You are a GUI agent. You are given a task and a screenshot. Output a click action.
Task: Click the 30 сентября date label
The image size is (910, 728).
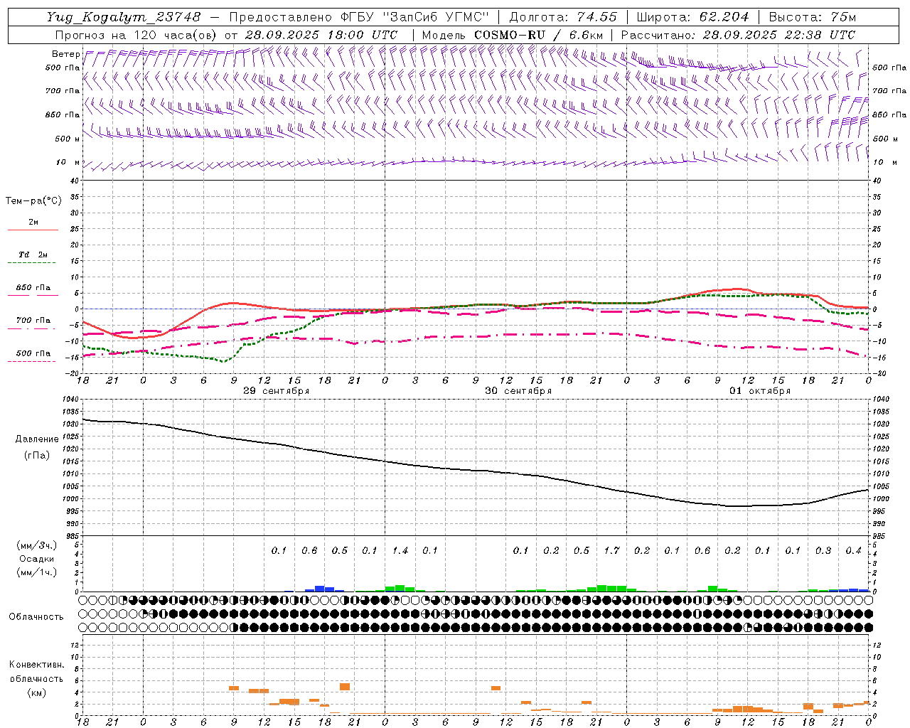518,391
